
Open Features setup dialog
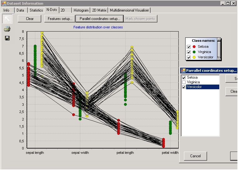[x=60, y=19]
